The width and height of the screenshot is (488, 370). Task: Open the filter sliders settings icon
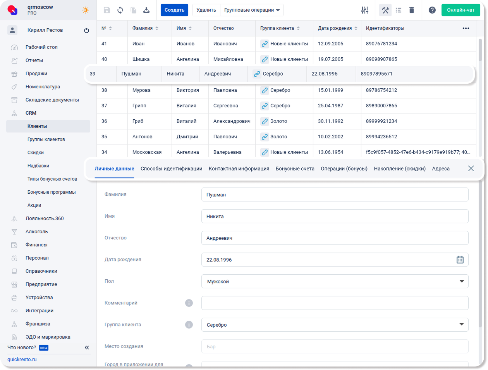pos(365,10)
